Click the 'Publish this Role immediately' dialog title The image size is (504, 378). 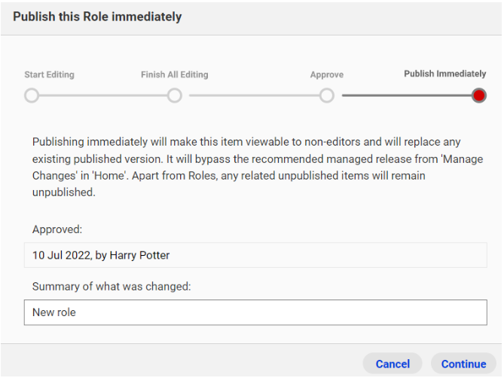pos(97,17)
